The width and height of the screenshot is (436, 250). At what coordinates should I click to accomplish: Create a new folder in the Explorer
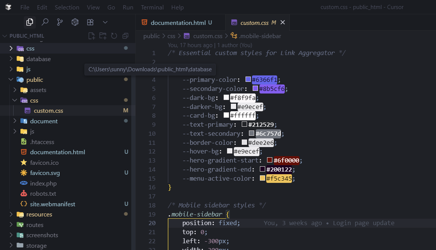point(102,35)
